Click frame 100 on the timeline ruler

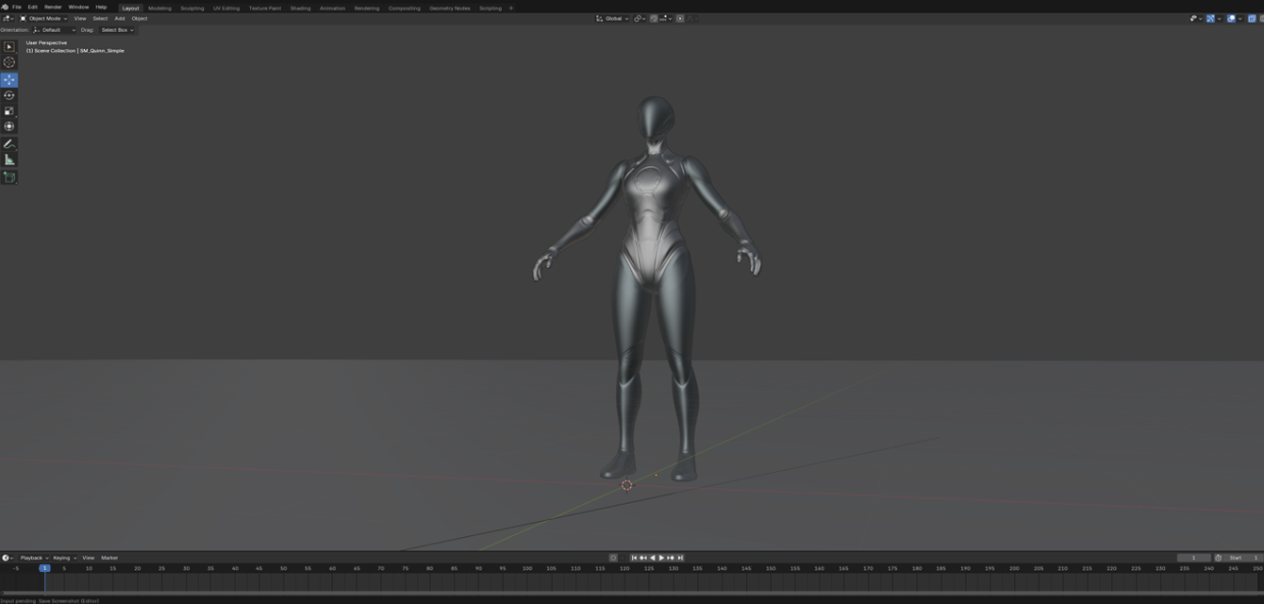coord(526,568)
